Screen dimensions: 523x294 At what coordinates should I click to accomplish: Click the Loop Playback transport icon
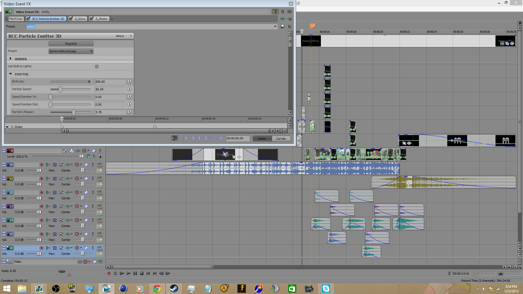pyautogui.click(x=115, y=273)
